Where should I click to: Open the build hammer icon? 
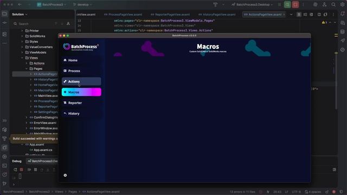pos(215,4)
